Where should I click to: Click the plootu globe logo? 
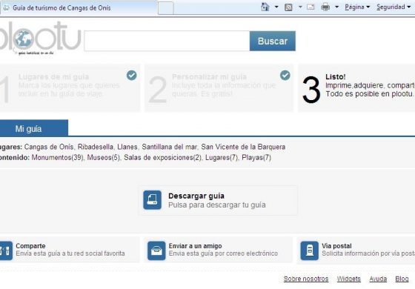coord(40,39)
